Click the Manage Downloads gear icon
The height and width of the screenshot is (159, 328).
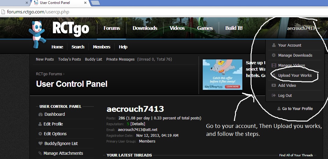pos(273,55)
